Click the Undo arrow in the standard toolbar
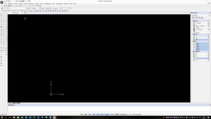The image size is (211, 119). click(26, 6)
